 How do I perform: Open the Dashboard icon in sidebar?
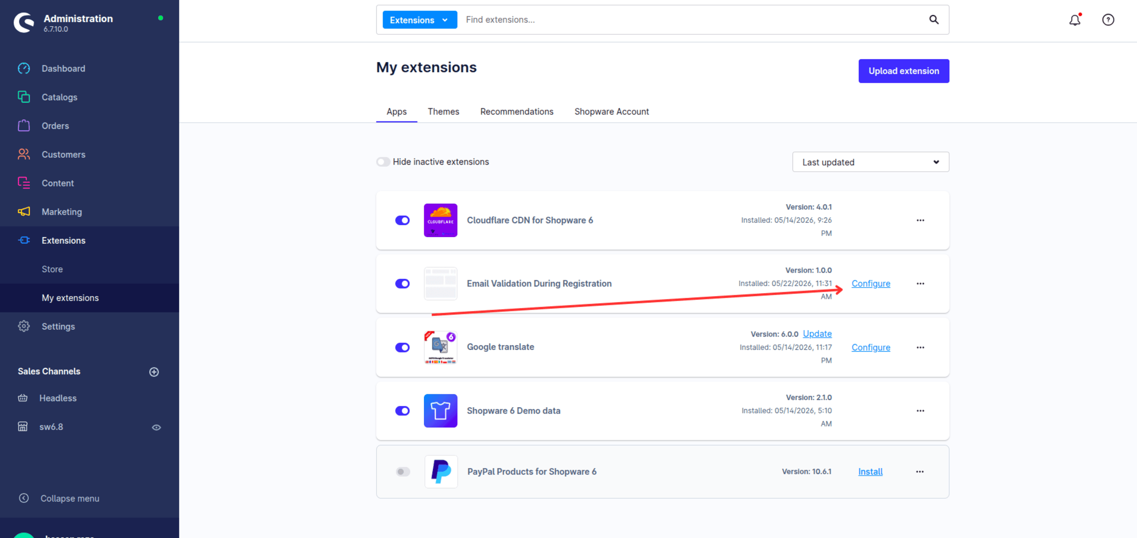click(24, 68)
